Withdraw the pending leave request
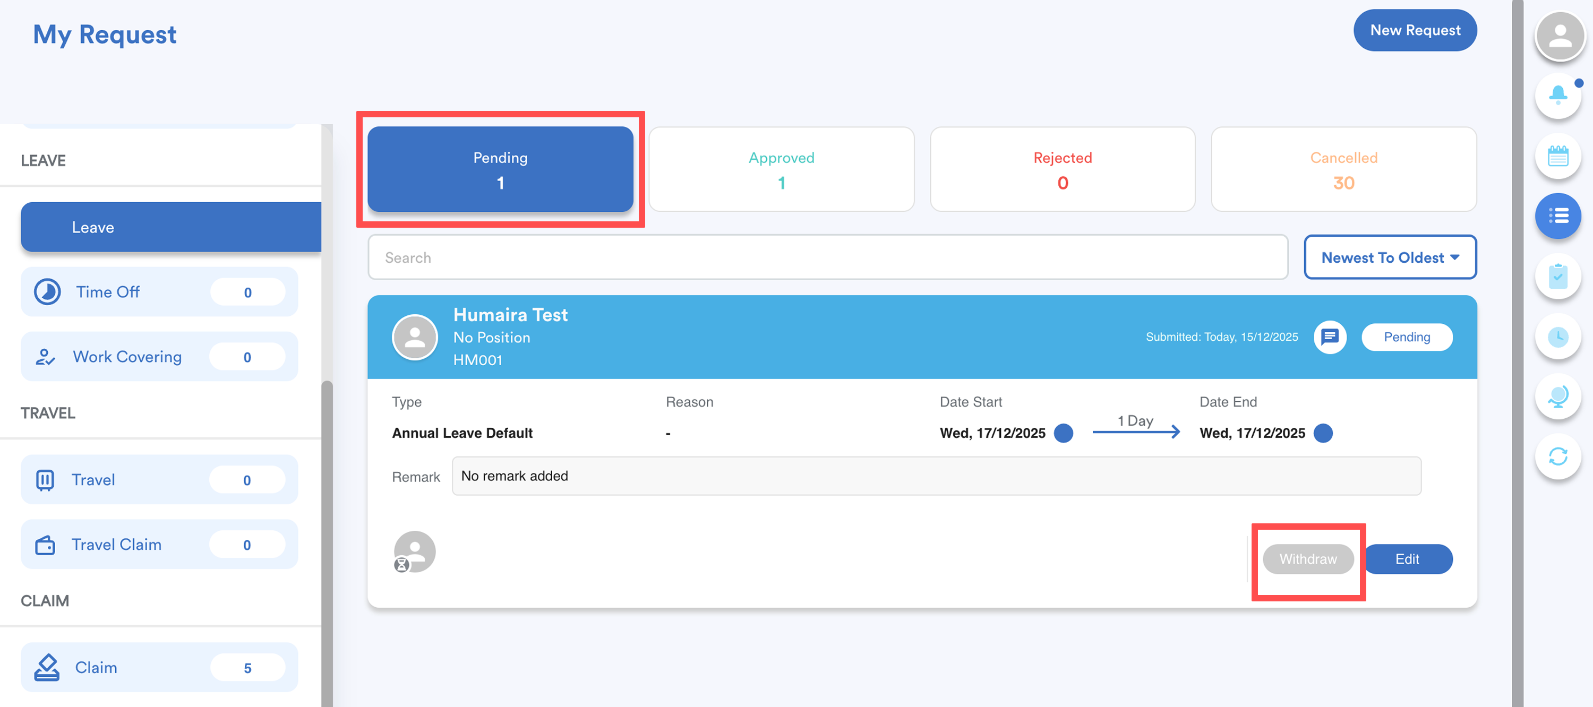 point(1307,559)
